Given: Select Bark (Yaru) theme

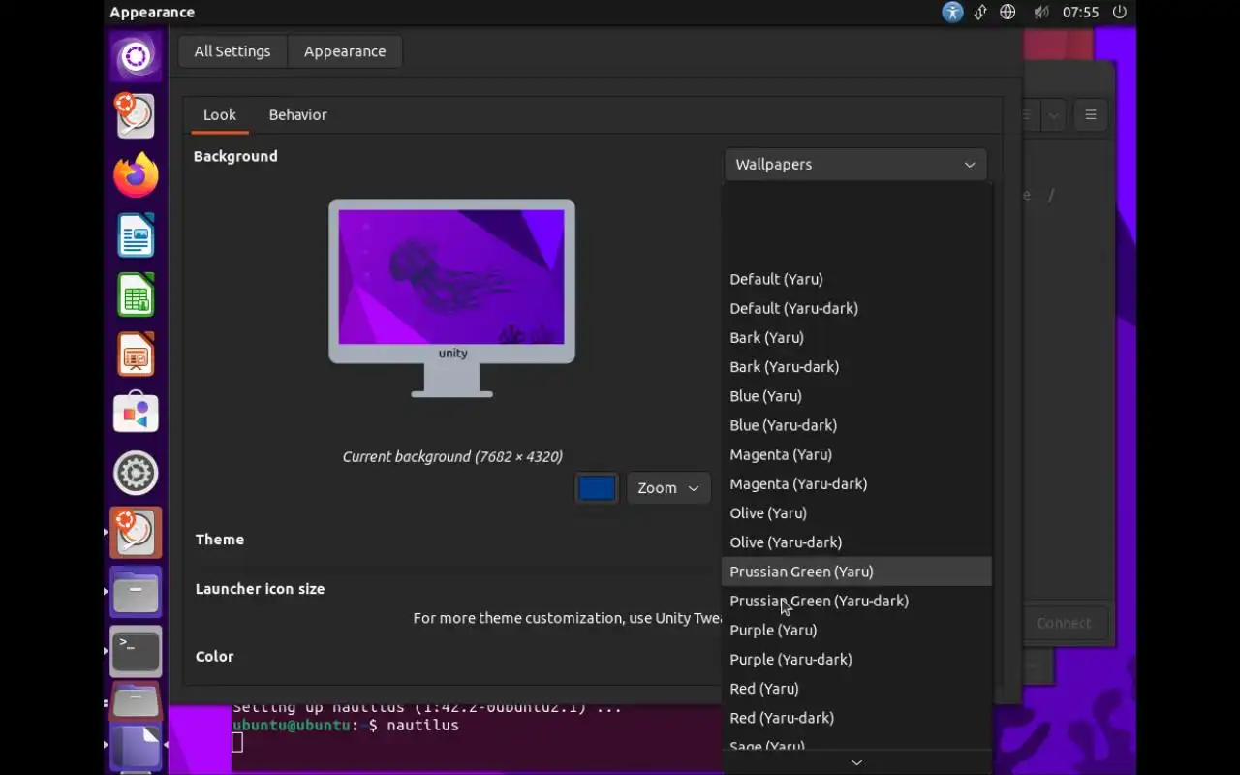Looking at the screenshot, I should click(x=856, y=337).
